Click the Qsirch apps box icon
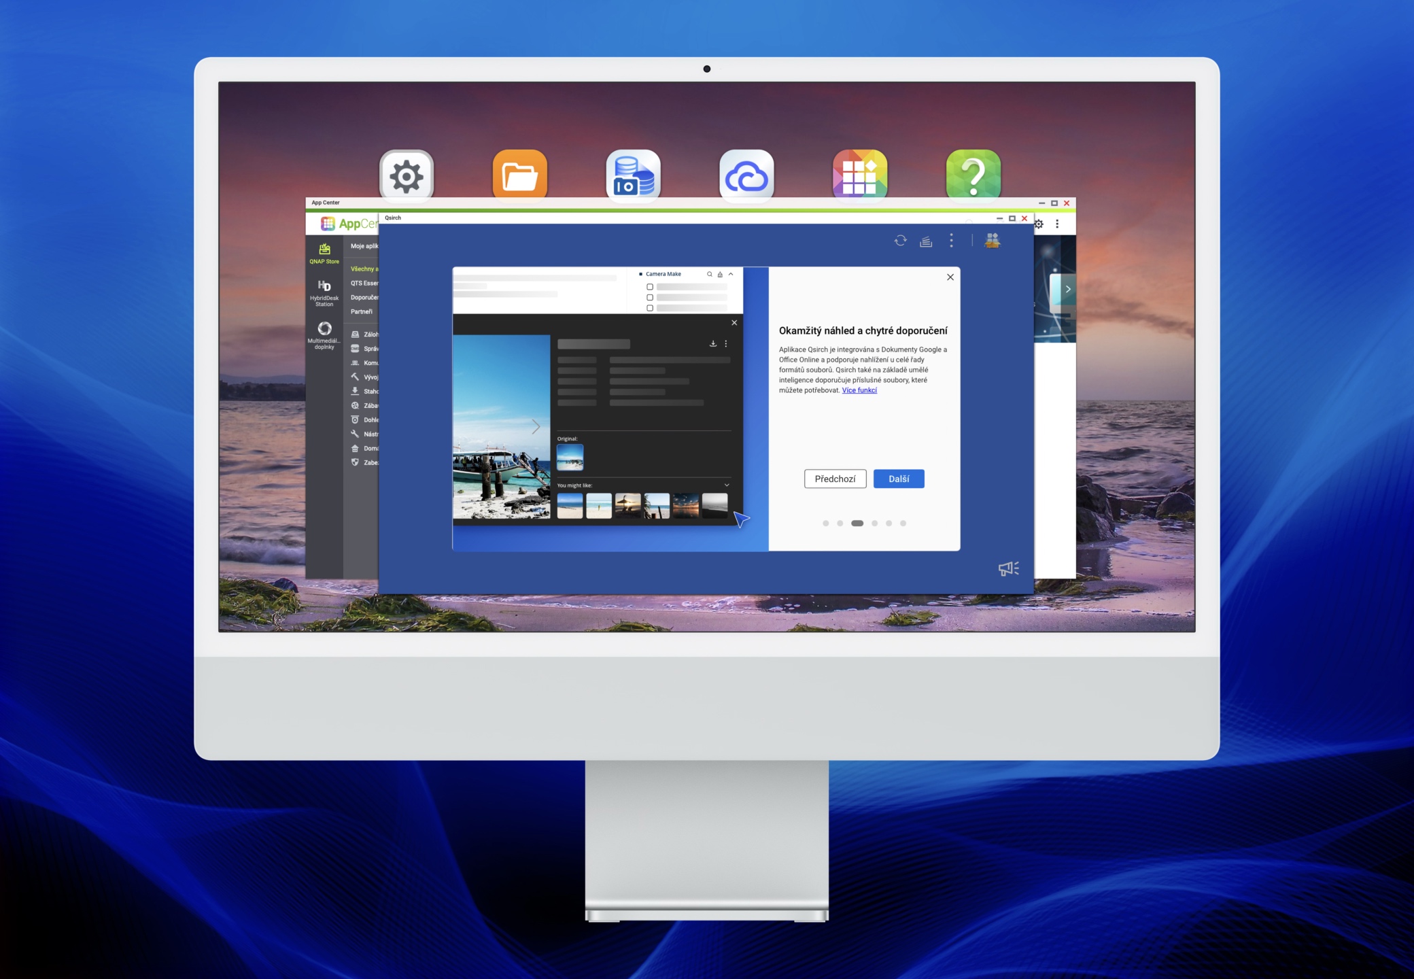Viewport: 1414px width, 979px height. [x=993, y=241]
